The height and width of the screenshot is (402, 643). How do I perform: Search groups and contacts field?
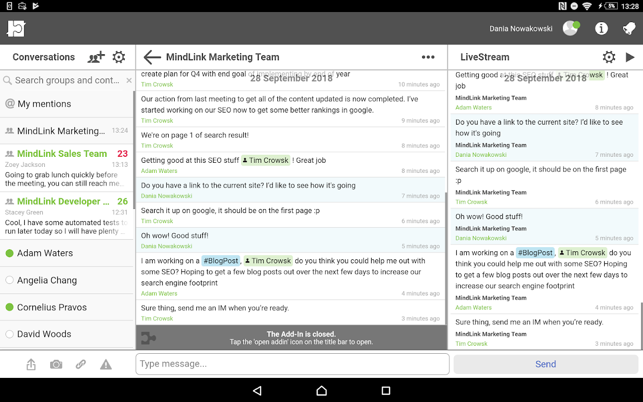pos(67,80)
